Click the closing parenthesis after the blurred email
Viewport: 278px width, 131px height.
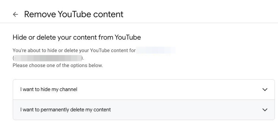(x=82, y=58)
